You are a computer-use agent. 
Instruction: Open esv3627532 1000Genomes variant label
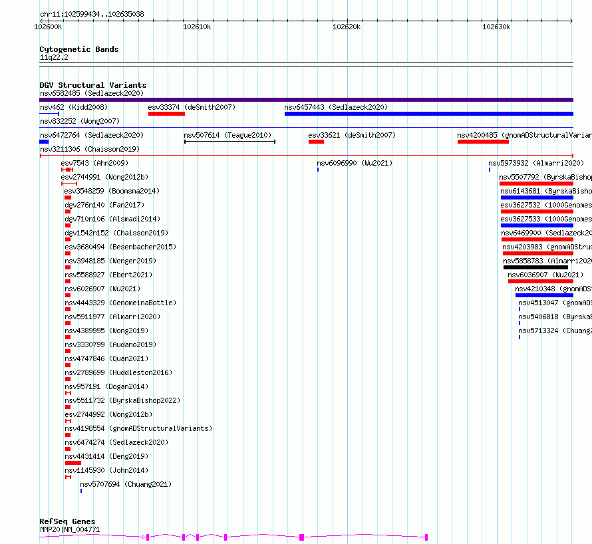546,205
